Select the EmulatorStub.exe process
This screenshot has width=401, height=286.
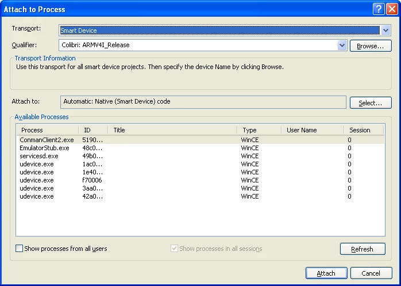[x=44, y=148]
